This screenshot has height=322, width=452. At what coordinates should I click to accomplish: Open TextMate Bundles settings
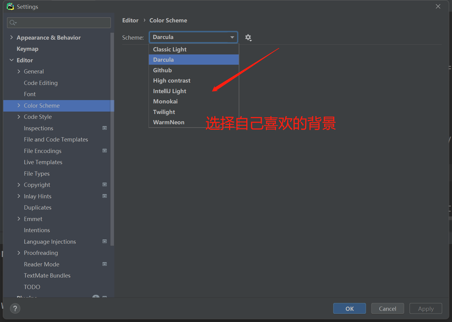[x=47, y=275]
